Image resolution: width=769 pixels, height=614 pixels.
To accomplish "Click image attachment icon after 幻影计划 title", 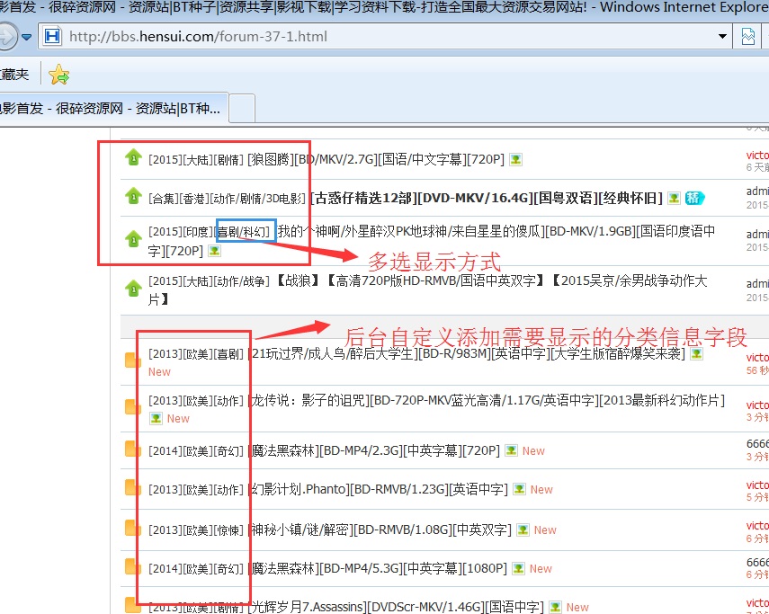I will [x=519, y=489].
